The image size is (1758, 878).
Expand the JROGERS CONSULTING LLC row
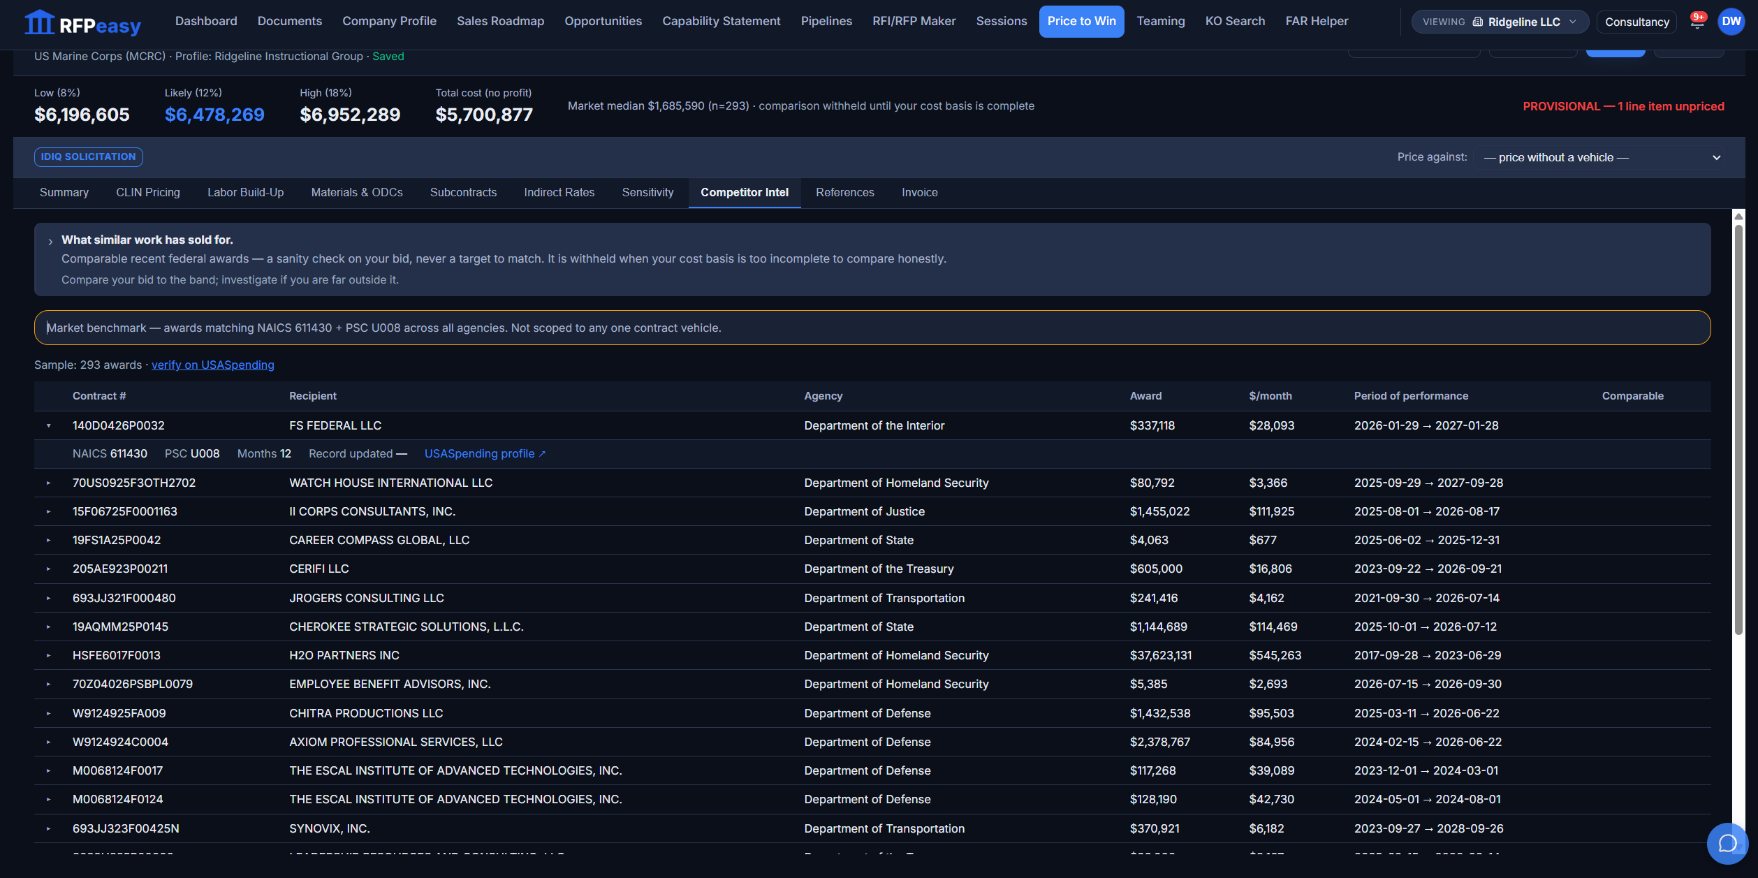pyautogui.click(x=49, y=599)
